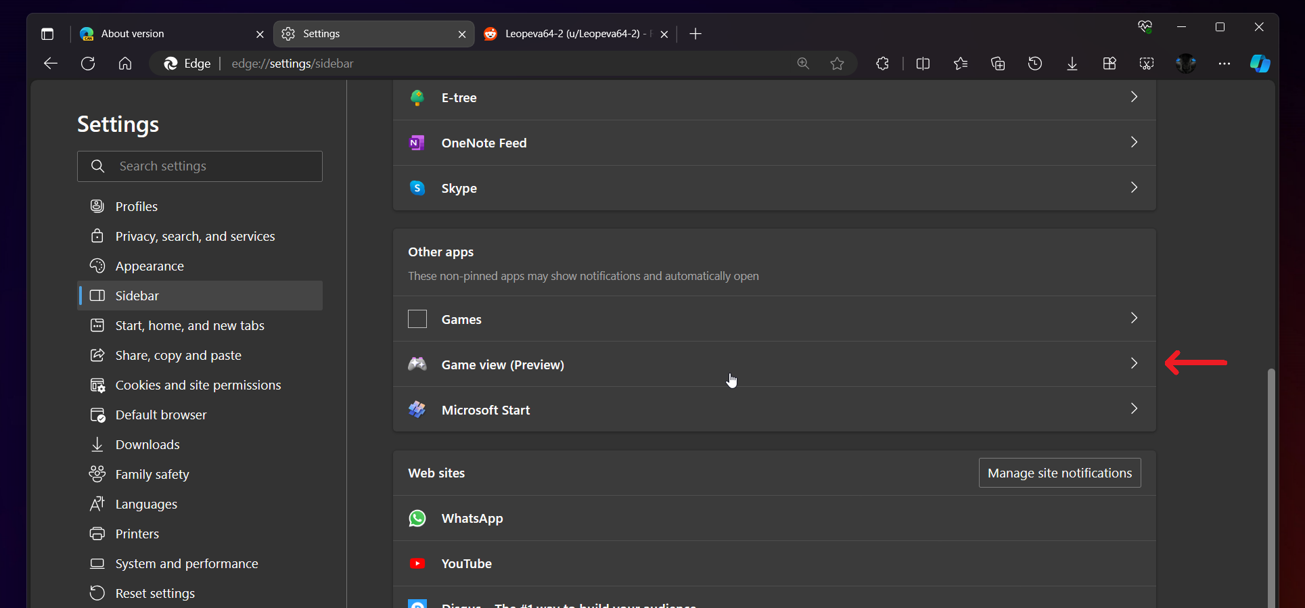Open the Favorites list icon
The width and height of the screenshot is (1305, 608).
[961, 64]
